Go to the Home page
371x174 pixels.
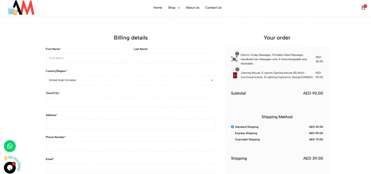click(158, 8)
